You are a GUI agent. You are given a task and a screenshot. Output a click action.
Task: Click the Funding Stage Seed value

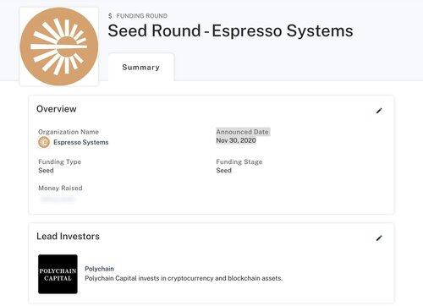pyautogui.click(x=224, y=170)
